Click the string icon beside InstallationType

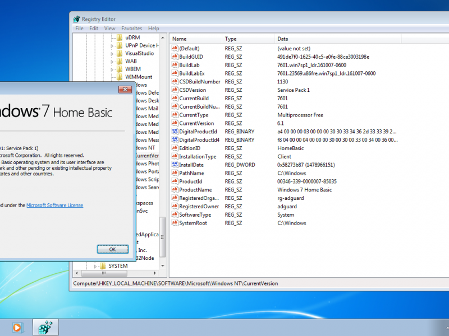pos(175,156)
